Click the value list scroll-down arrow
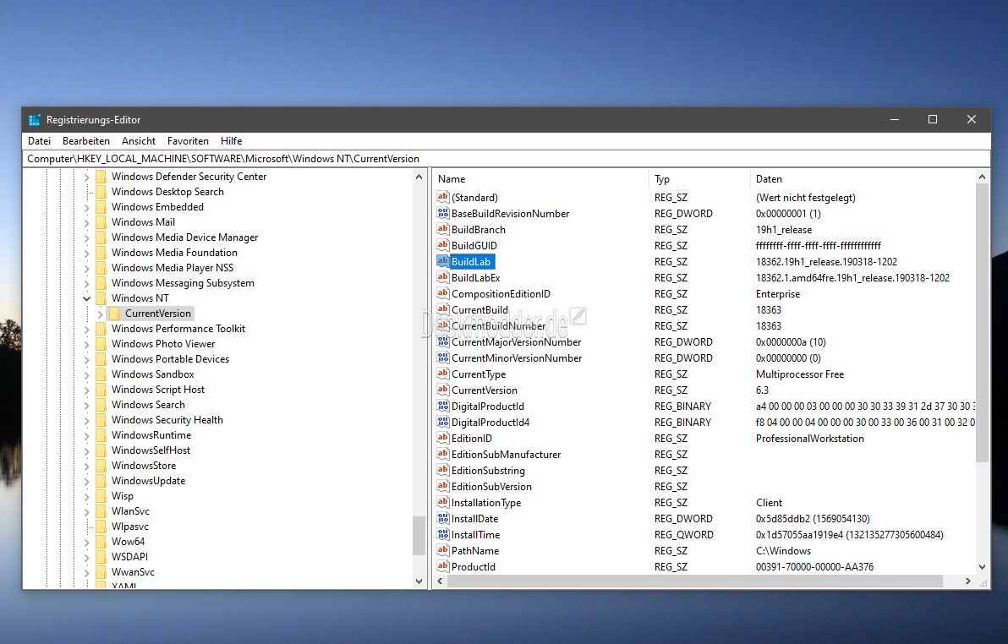Image resolution: width=1008 pixels, height=644 pixels. (982, 567)
